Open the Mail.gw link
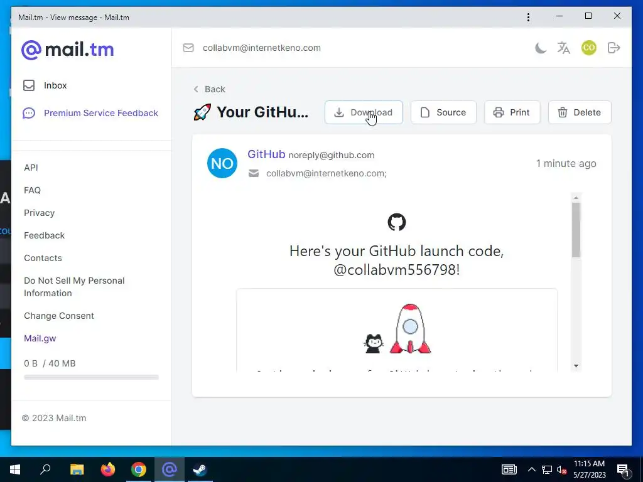Viewport: 643px width, 482px height. coord(40,338)
